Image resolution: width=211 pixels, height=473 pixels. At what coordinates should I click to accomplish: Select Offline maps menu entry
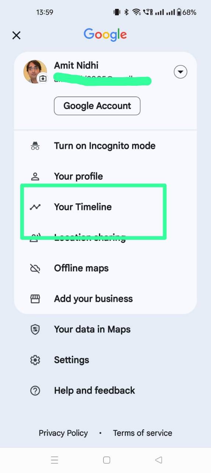[x=105, y=268]
